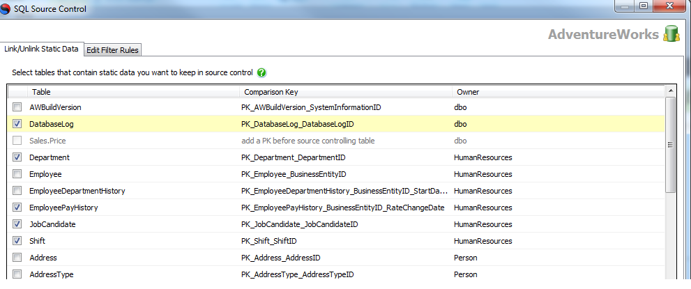Click the Owner column header

point(559,92)
